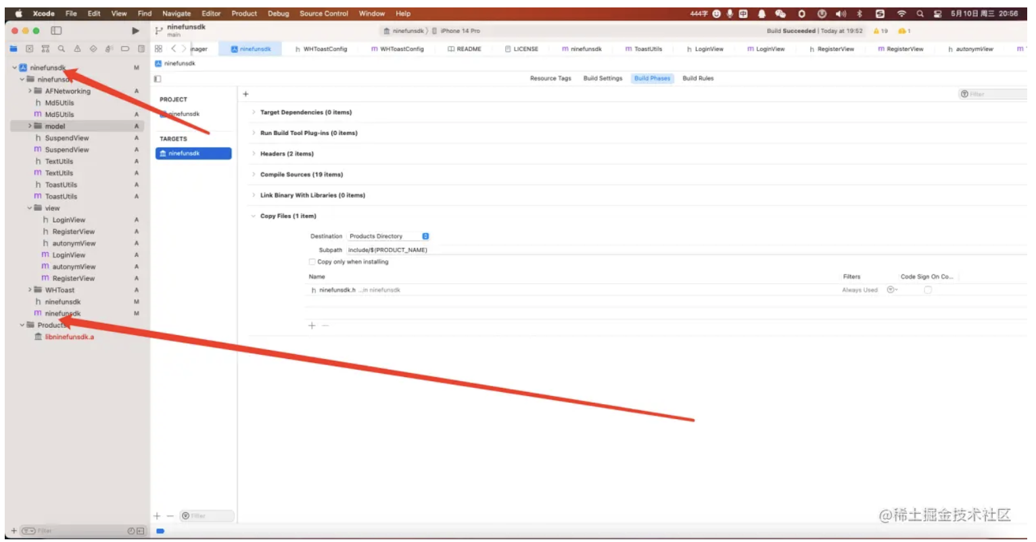
Task: Toggle the navigator sidebar visibility button
Action: (56, 30)
